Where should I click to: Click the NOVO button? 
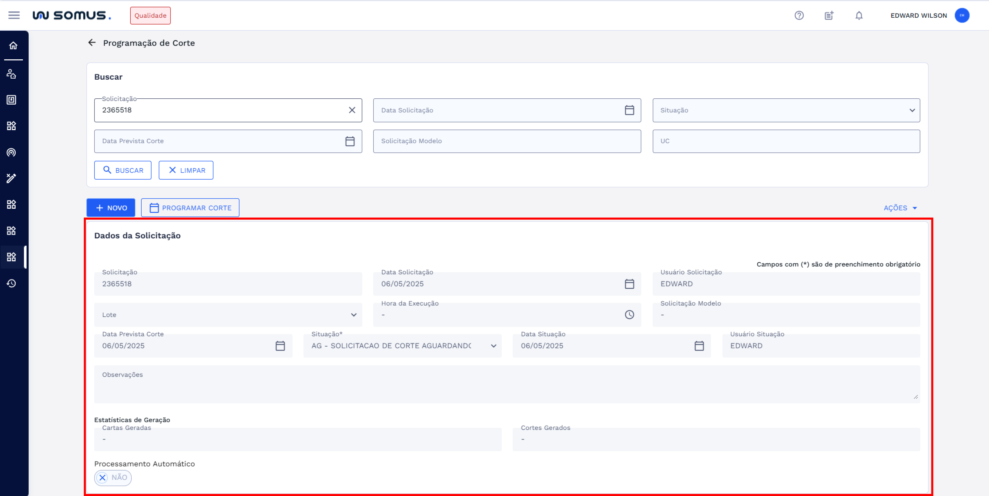111,208
